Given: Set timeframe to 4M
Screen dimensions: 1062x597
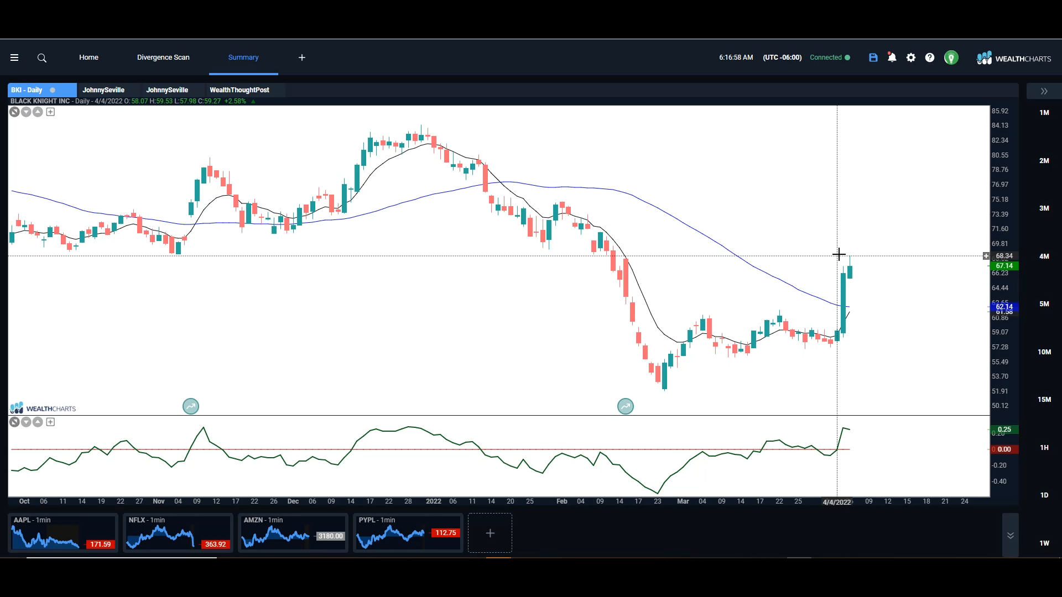Looking at the screenshot, I should click(1044, 256).
